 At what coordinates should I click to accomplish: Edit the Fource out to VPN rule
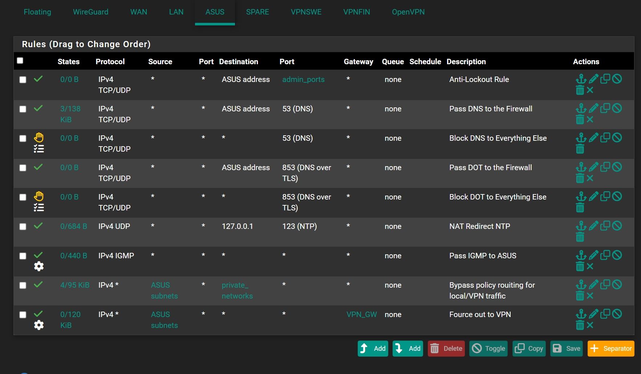tap(593, 314)
